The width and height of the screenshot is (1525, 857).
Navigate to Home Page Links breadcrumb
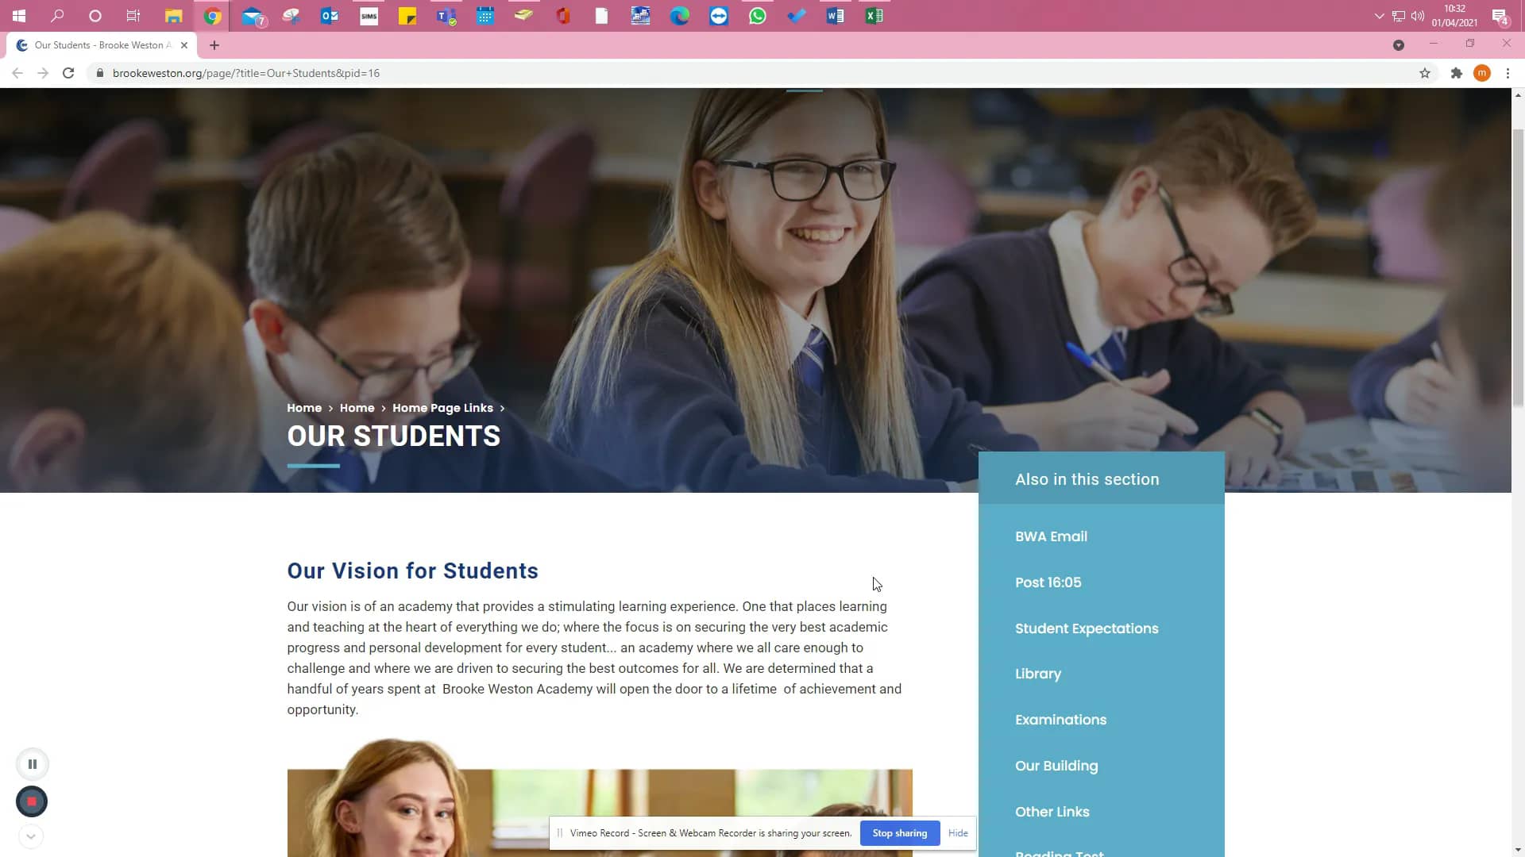(442, 407)
